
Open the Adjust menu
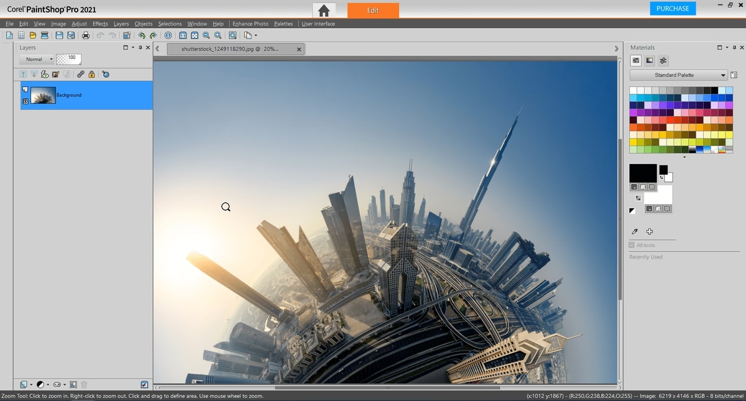[x=79, y=24]
